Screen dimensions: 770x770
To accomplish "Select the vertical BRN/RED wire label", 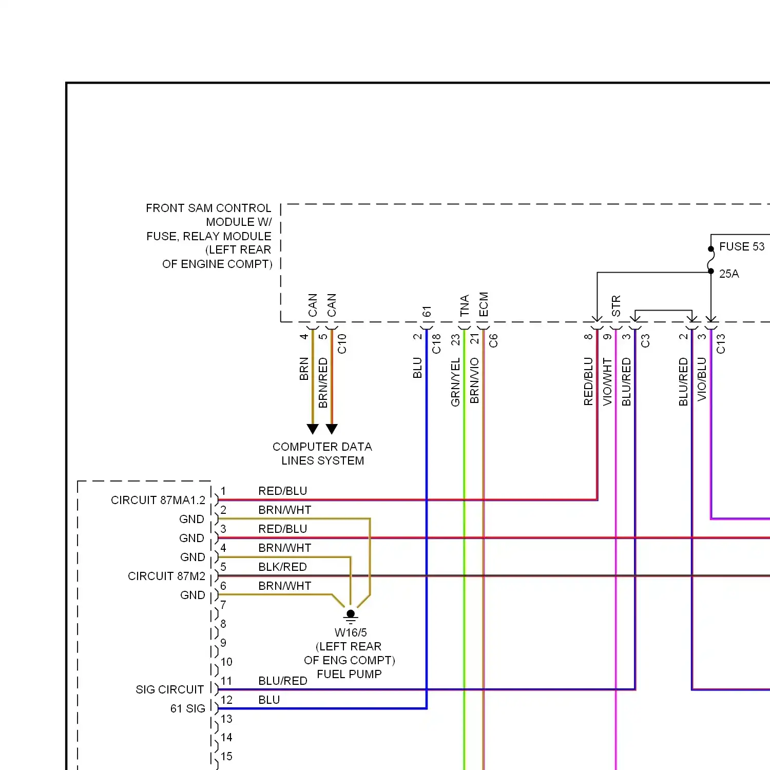I will [x=323, y=383].
